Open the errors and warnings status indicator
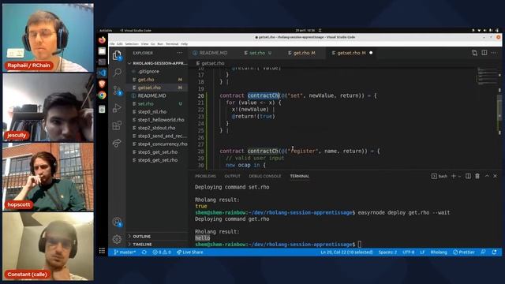 162,252
